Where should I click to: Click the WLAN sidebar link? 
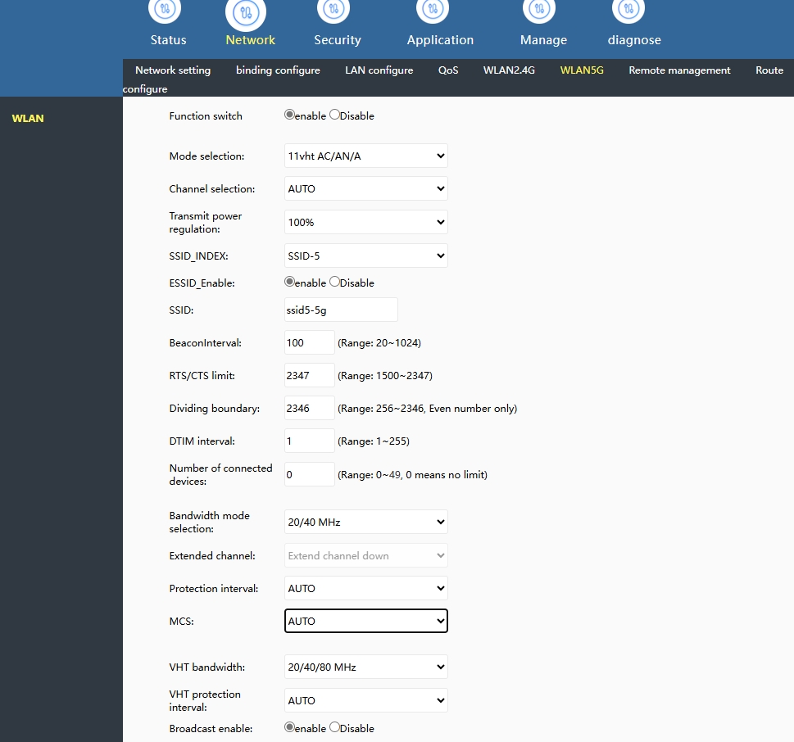click(x=28, y=119)
